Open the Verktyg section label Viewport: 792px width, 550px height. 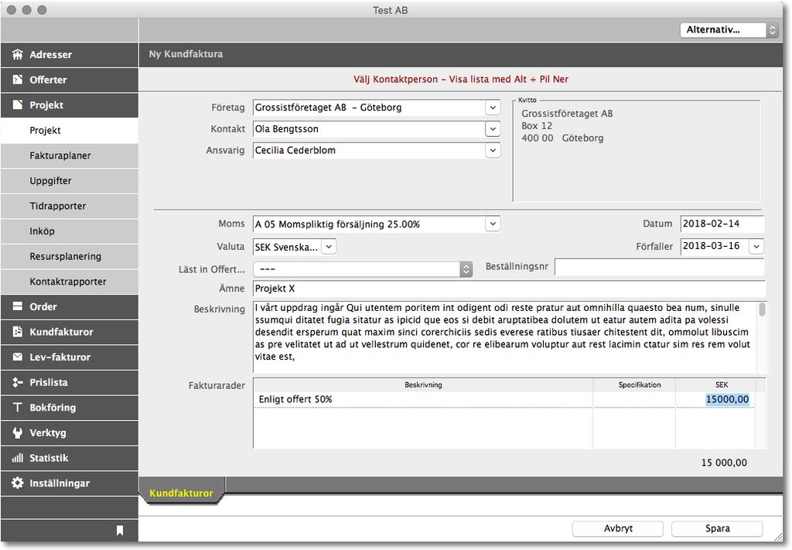[48, 433]
